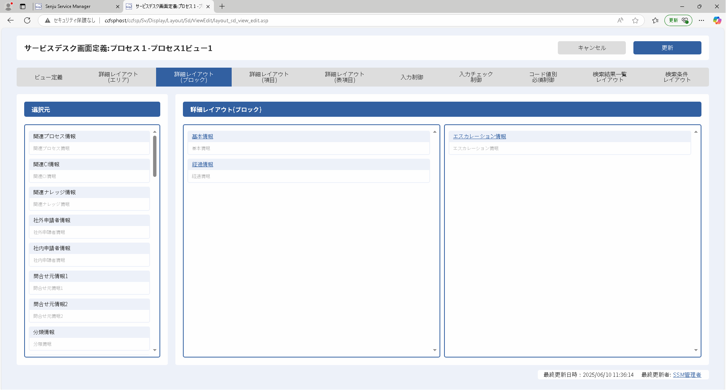The image size is (726, 390).
Task: Open 検索条件レイアウト tab
Action: pos(677,77)
